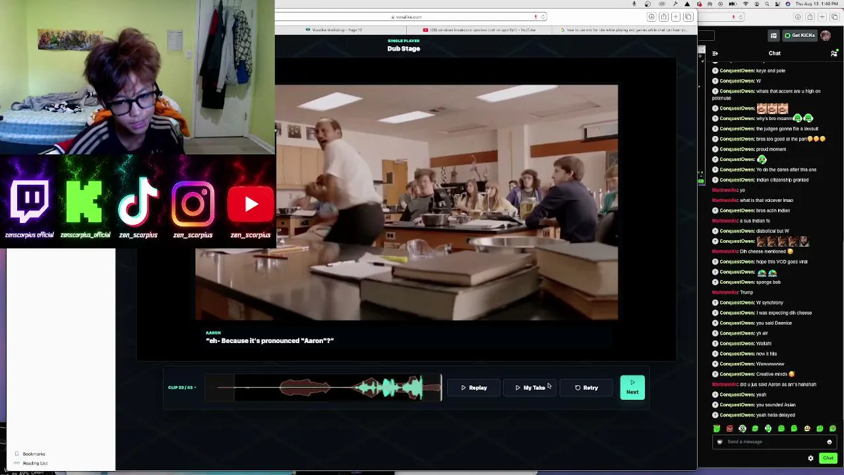Go to the Next clip
Screen dimensions: 844x475
coord(632,387)
